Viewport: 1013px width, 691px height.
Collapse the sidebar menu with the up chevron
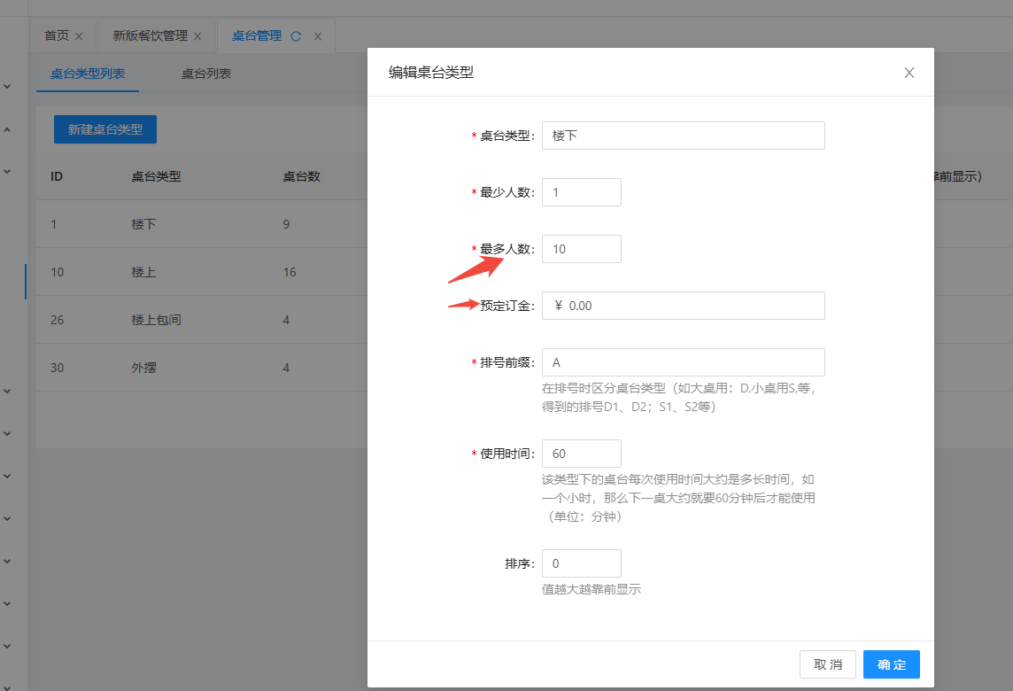pyautogui.click(x=7, y=129)
